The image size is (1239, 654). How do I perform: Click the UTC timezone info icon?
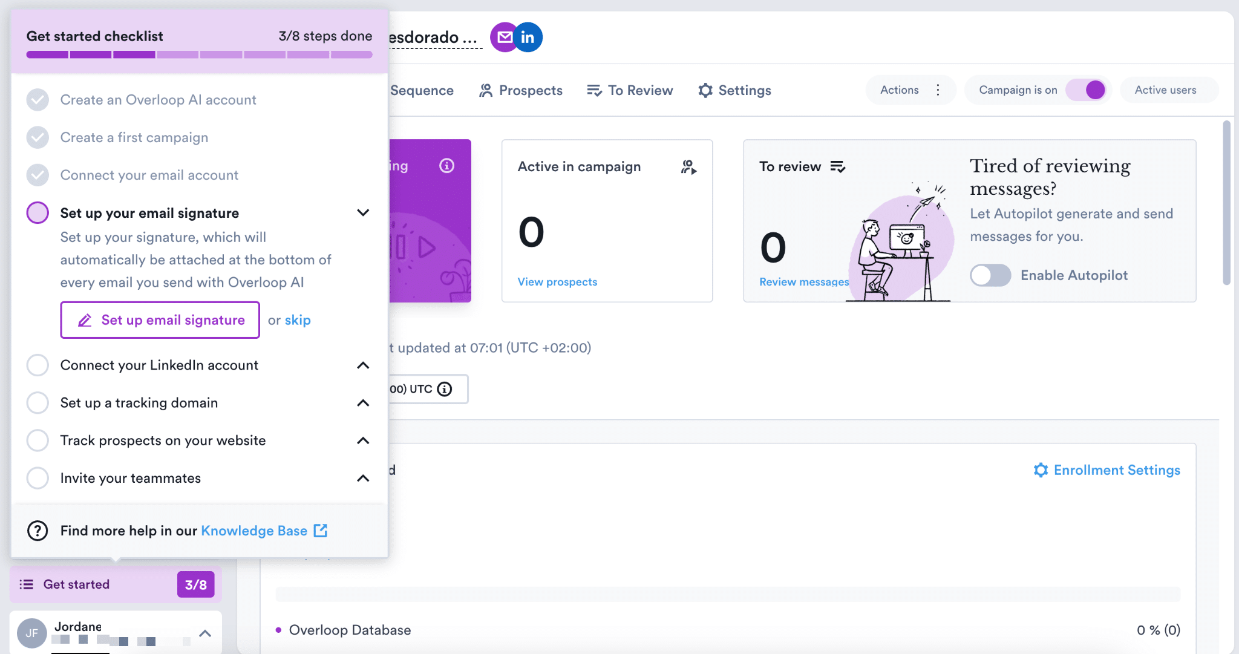445,389
